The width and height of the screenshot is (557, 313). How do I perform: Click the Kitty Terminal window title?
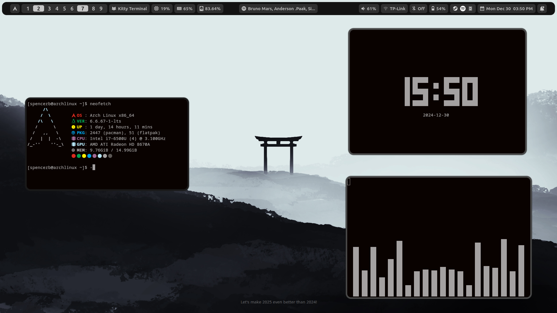(x=129, y=8)
